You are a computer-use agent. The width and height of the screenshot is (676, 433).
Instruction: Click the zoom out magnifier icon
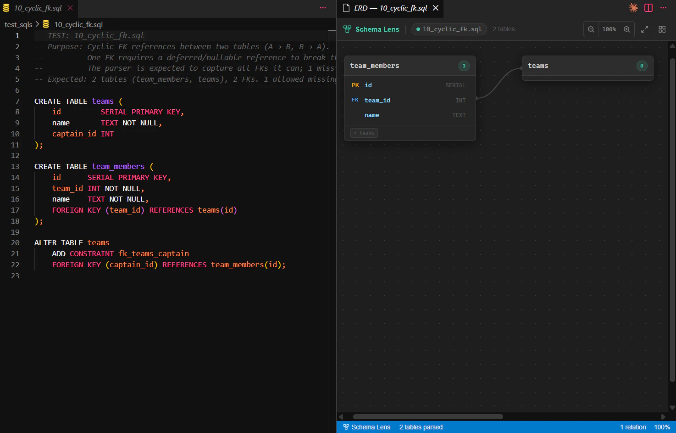591,29
